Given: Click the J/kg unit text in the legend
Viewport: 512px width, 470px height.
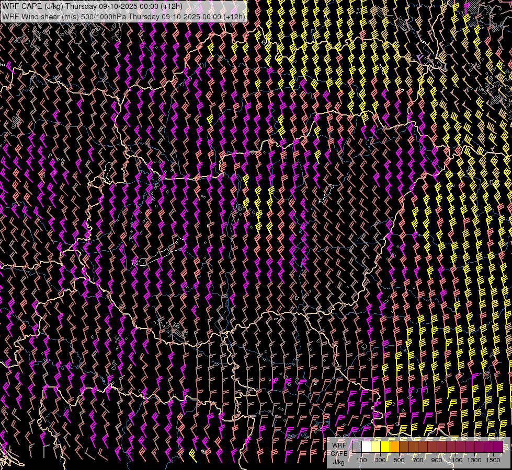Looking at the screenshot, I should point(338,462).
